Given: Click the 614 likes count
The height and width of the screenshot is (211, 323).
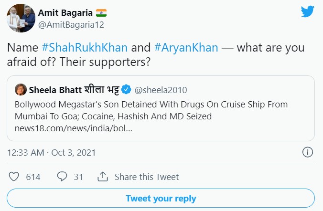Looking at the screenshot, I should click(33, 177).
